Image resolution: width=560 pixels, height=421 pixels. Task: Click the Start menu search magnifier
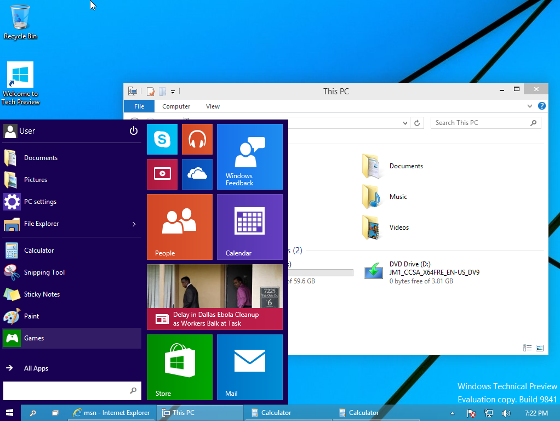click(133, 391)
